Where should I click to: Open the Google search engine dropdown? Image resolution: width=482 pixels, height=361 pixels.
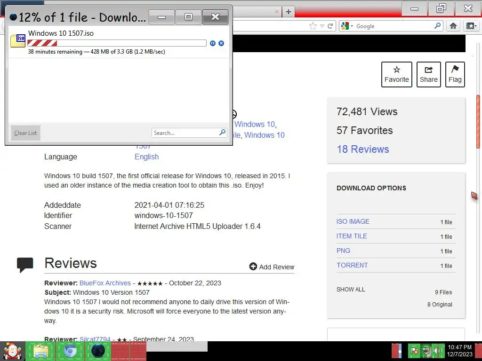pos(347,26)
